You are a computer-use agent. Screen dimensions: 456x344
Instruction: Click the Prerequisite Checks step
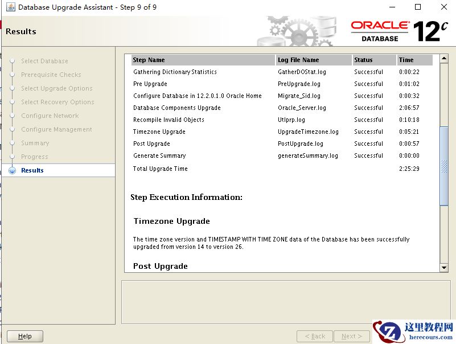coord(51,75)
